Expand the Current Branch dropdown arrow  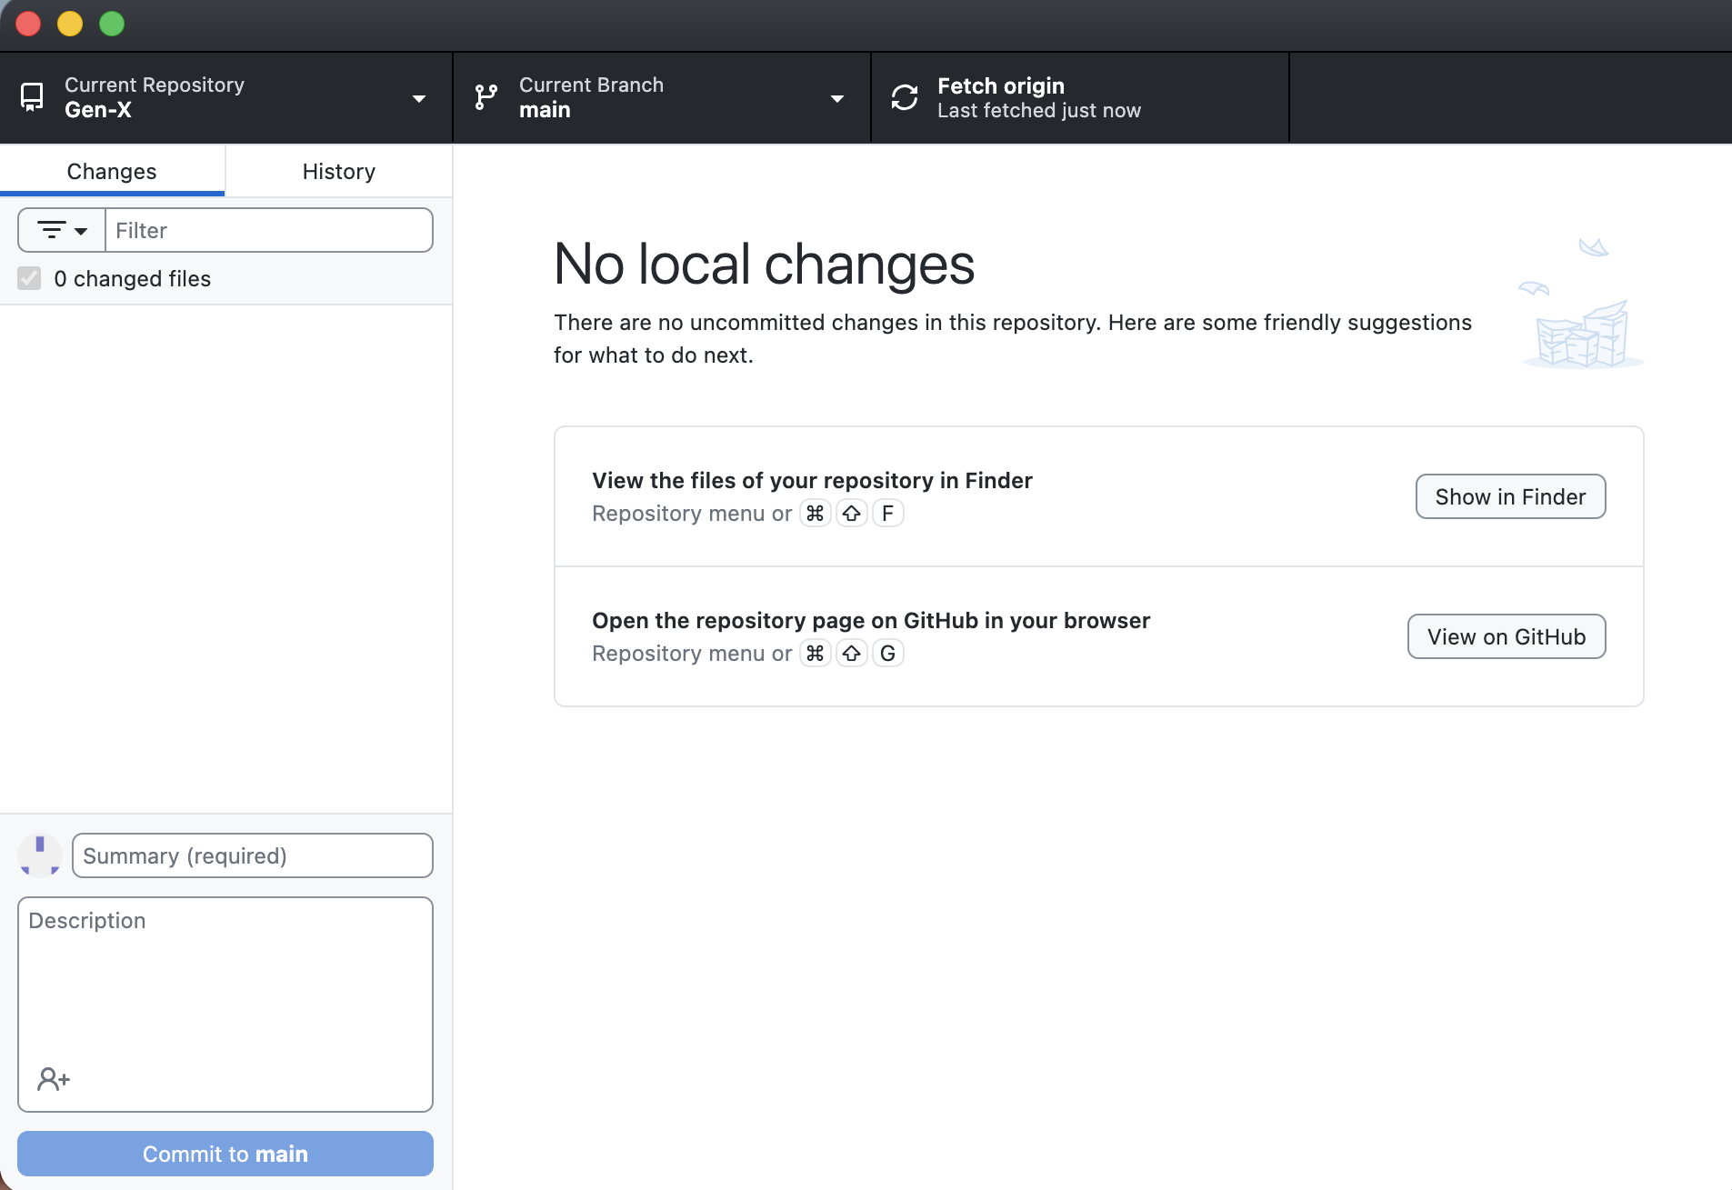pyautogui.click(x=837, y=98)
